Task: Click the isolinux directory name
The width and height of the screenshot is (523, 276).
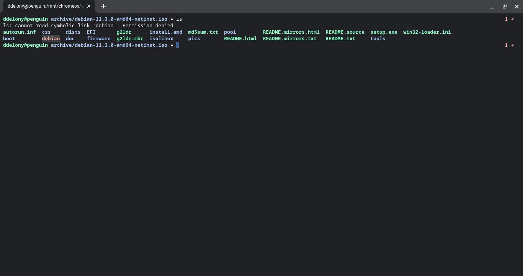Action: click(x=161, y=39)
